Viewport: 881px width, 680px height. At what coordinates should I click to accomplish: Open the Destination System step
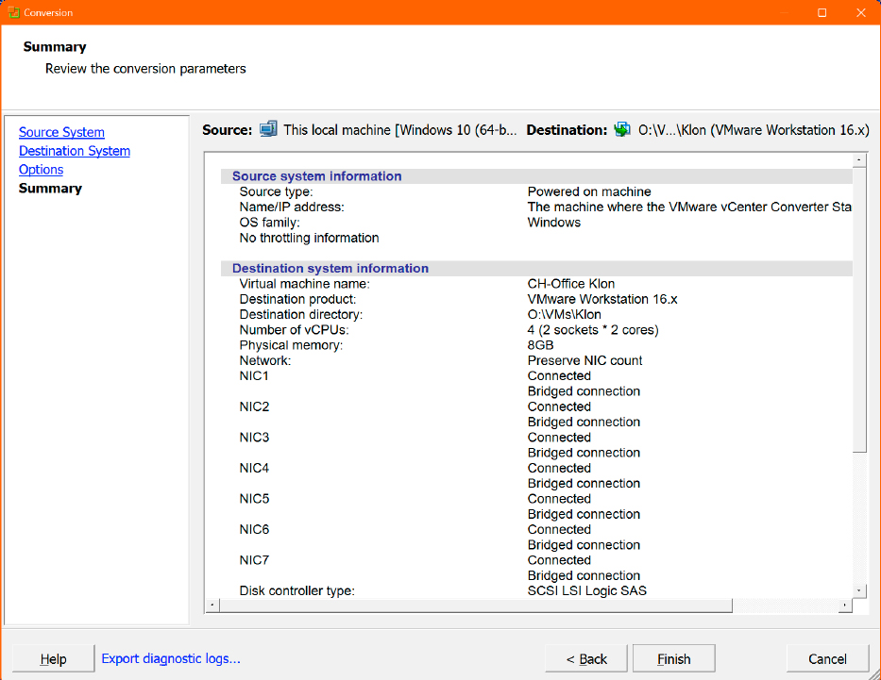(x=75, y=151)
